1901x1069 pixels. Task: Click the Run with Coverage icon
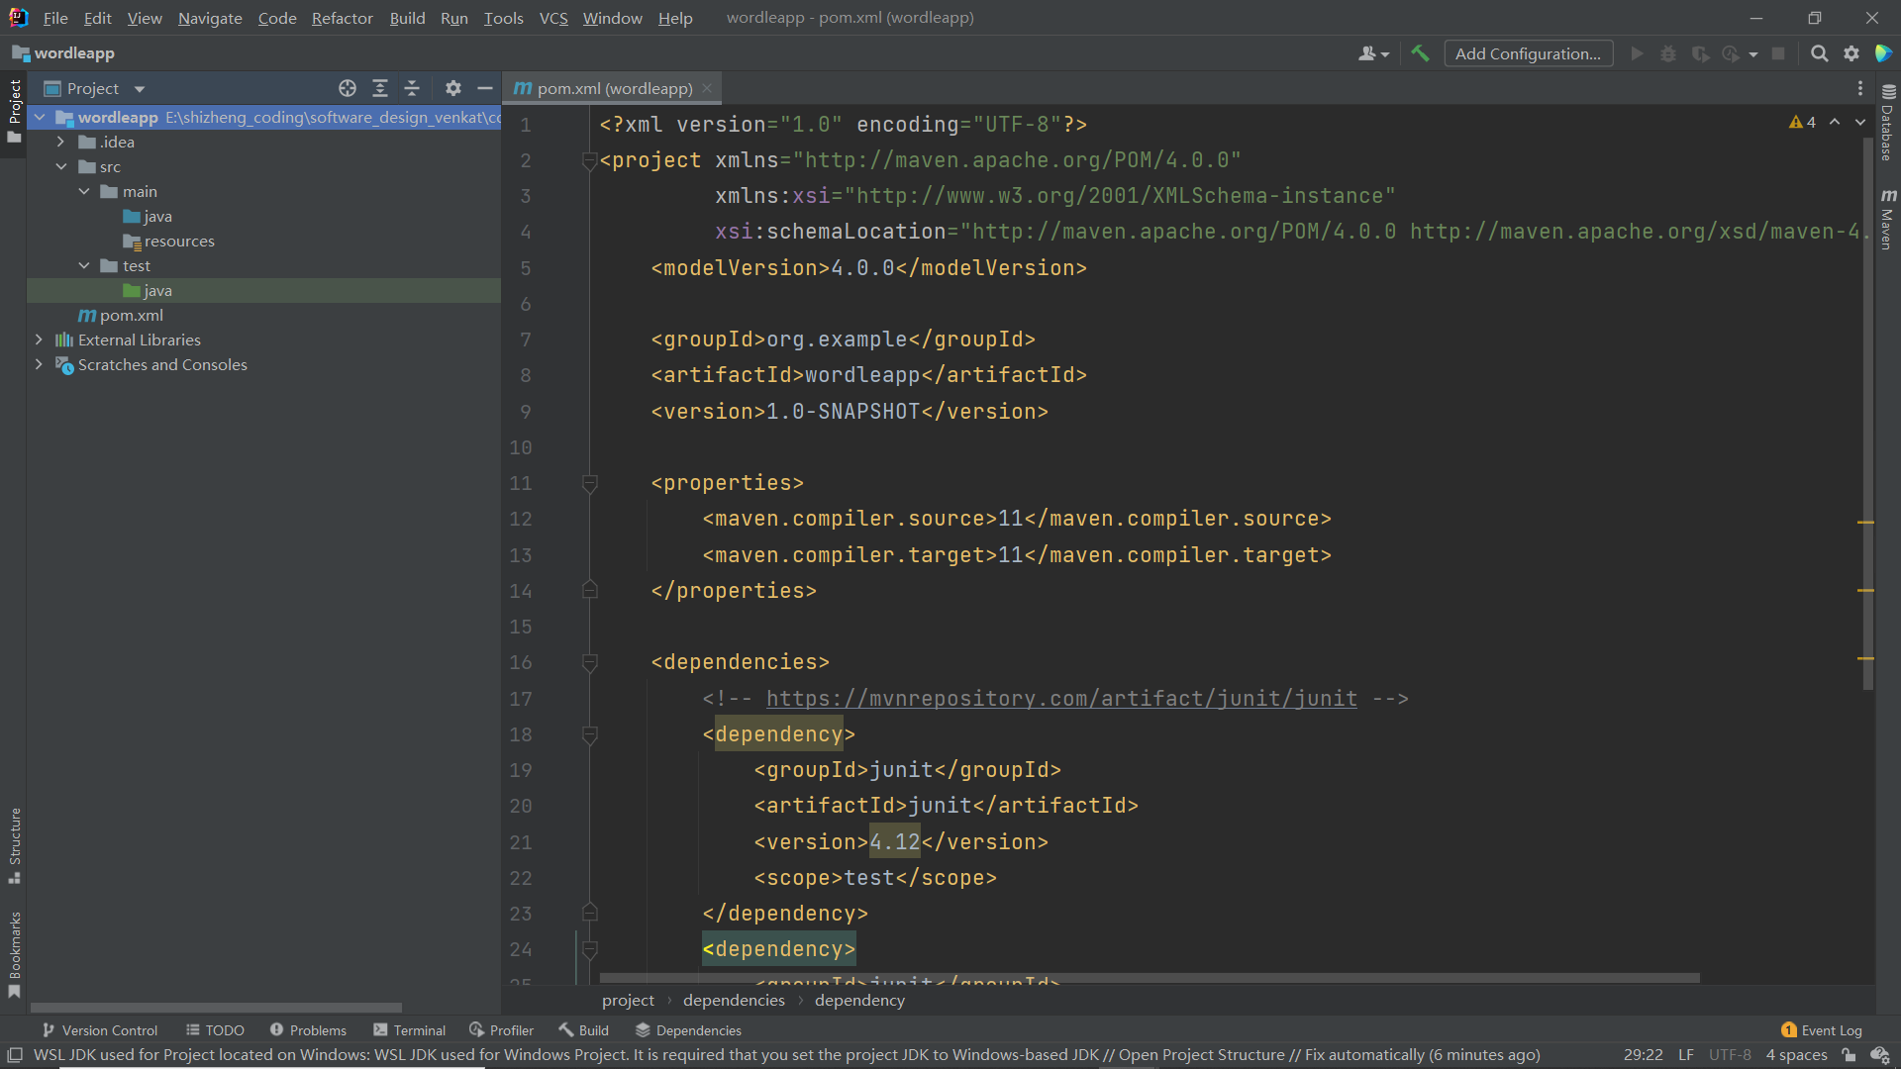point(1701,53)
